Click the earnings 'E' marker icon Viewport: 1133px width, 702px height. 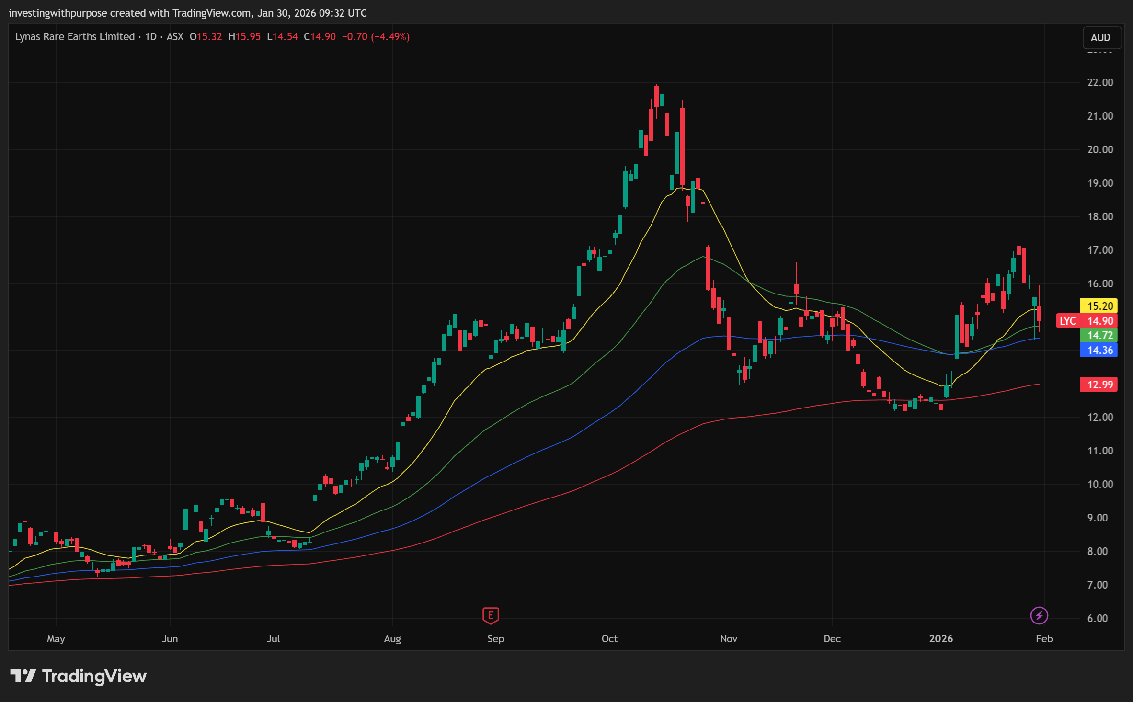click(x=491, y=615)
